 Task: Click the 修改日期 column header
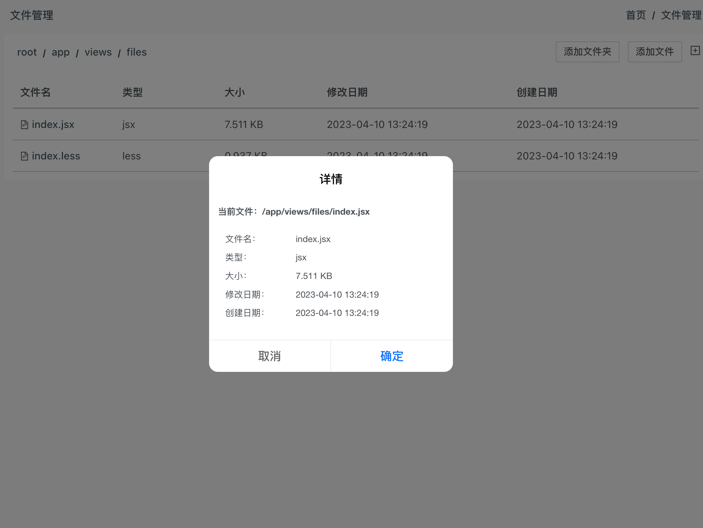click(347, 92)
